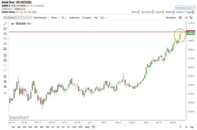Focus the Symbol search field
The image size is (197, 130).
tap(18, 18)
